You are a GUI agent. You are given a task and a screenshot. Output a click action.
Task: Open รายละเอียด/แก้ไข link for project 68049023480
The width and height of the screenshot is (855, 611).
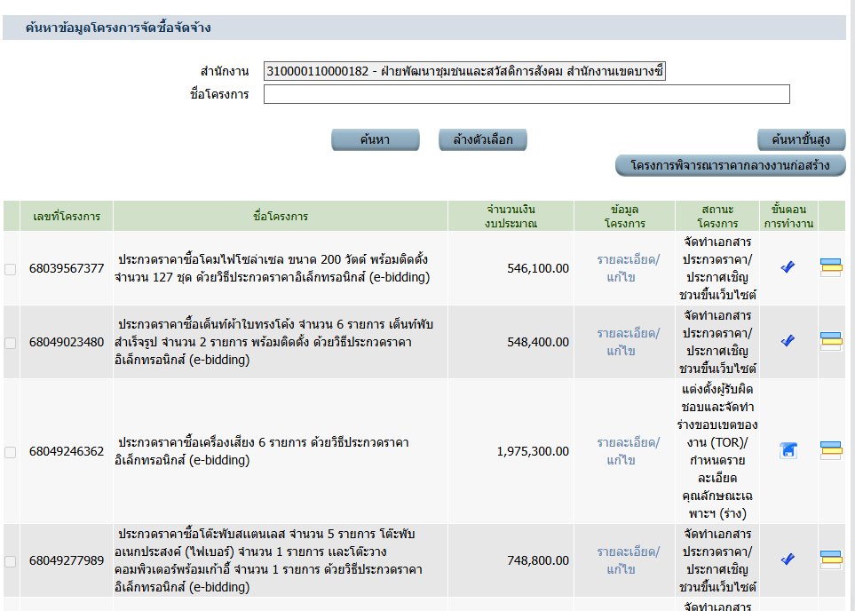point(628,342)
